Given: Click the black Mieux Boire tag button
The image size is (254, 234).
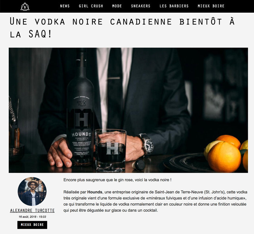Looking at the screenshot, I should tap(32, 225).
